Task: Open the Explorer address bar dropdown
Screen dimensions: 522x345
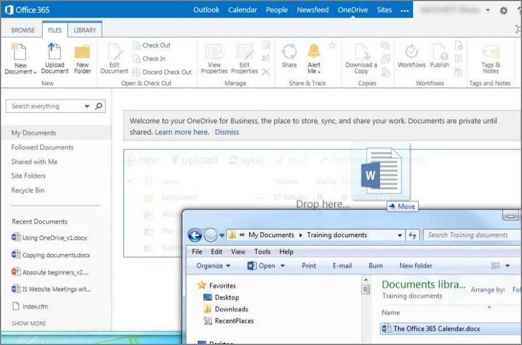Action: click(400, 236)
